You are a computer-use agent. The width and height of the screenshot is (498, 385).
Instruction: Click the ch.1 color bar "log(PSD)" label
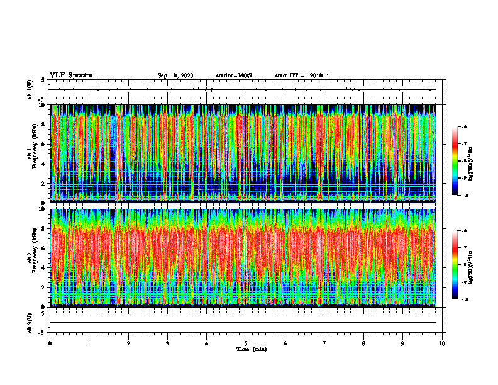(x=471, y=164)
